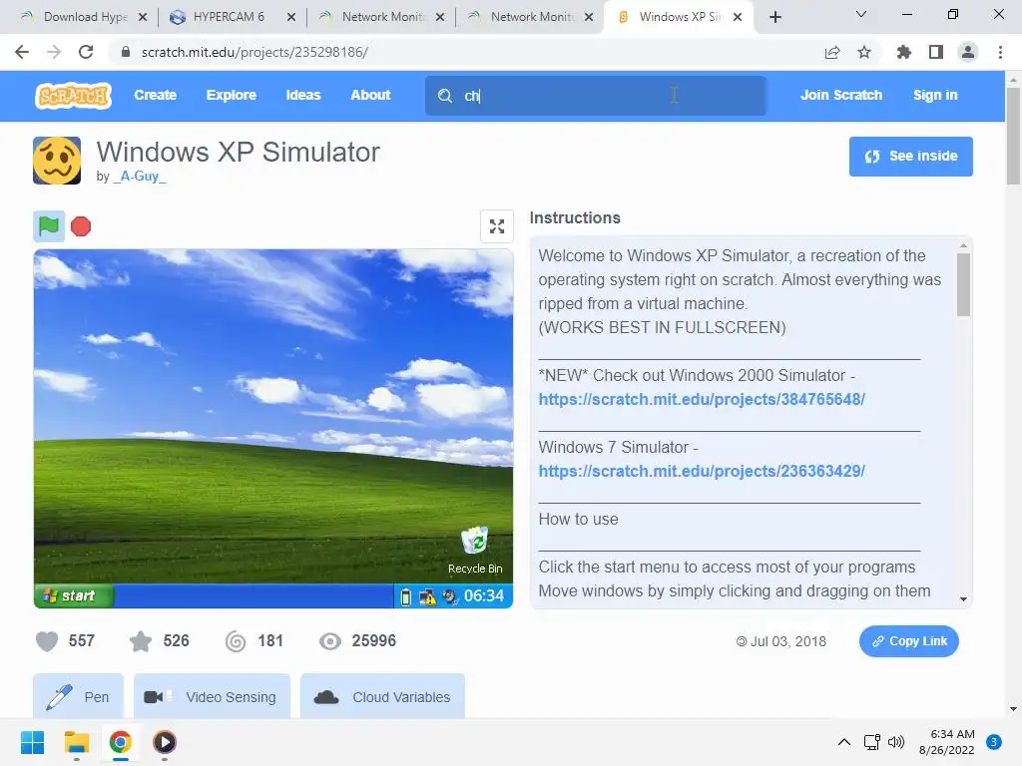View site information lock icon
Screen dimensions: 1022x766
point(126,52)
